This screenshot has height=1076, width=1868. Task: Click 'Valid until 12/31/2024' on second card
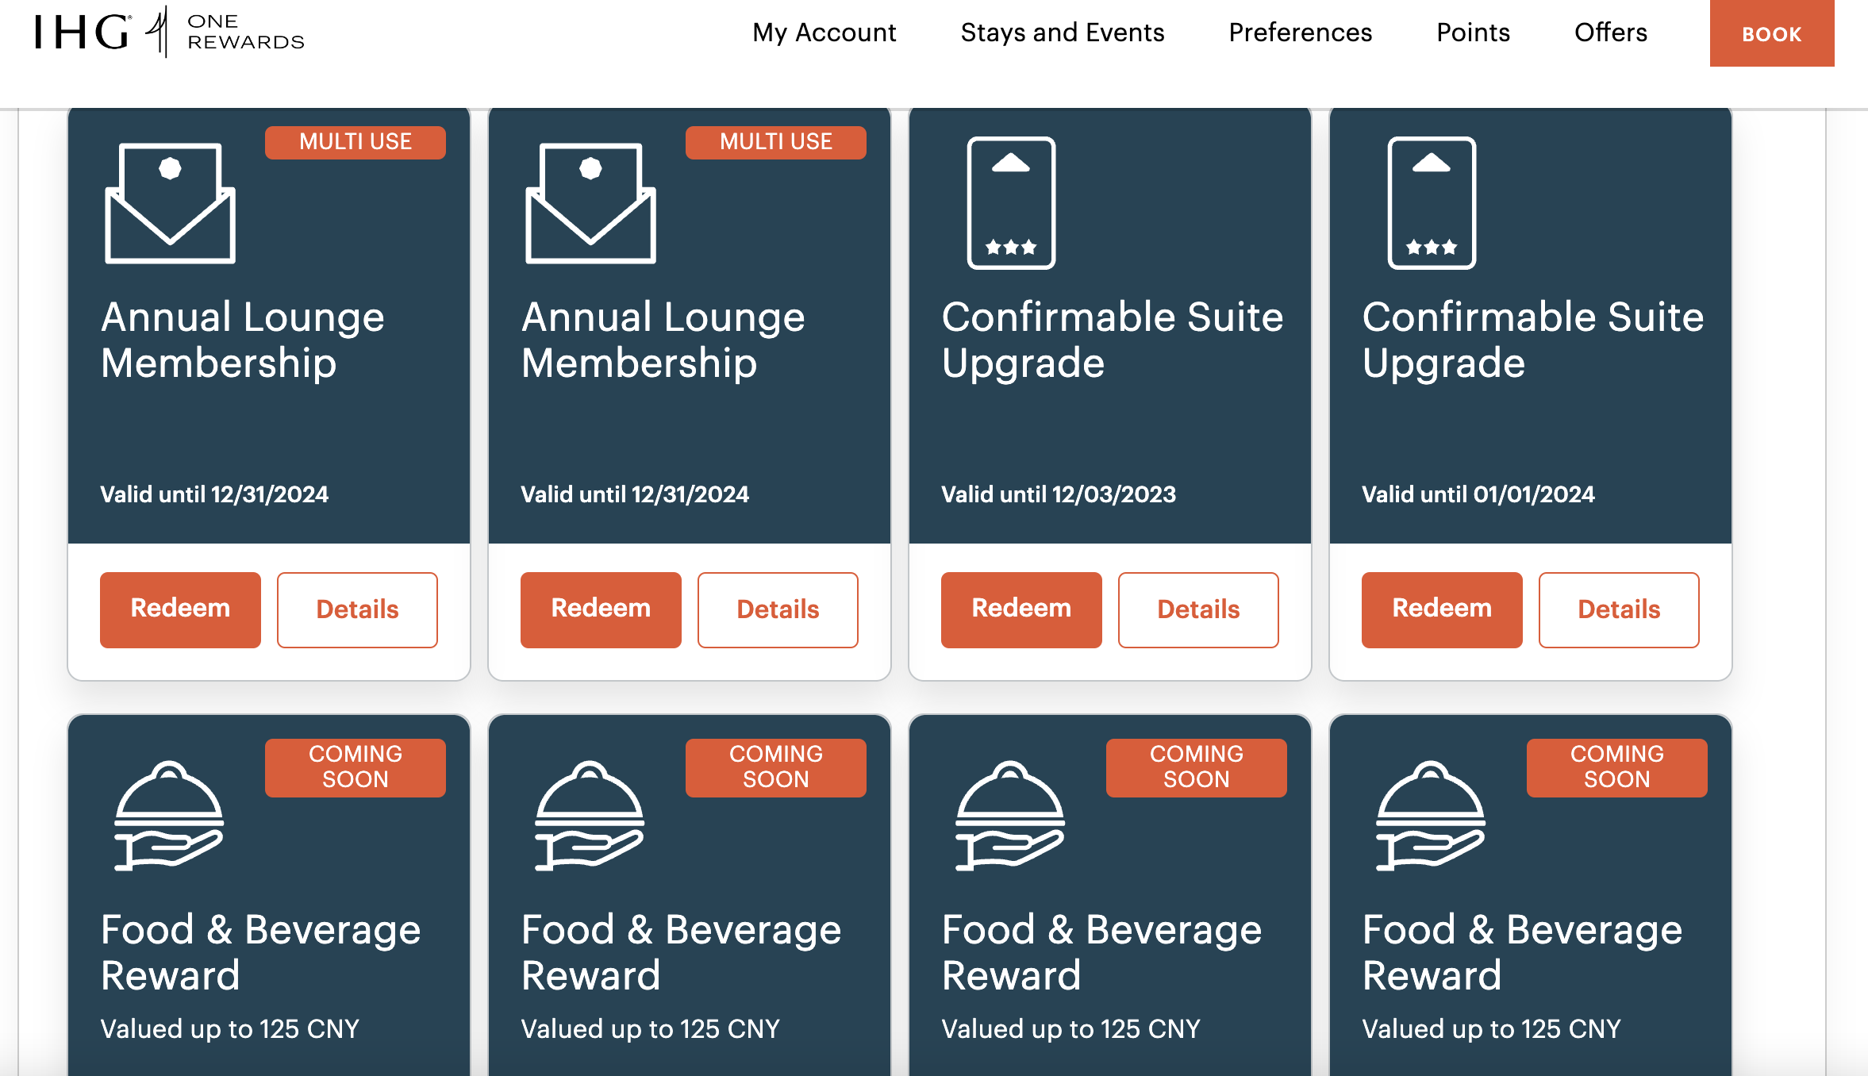(x=635, y=494)
